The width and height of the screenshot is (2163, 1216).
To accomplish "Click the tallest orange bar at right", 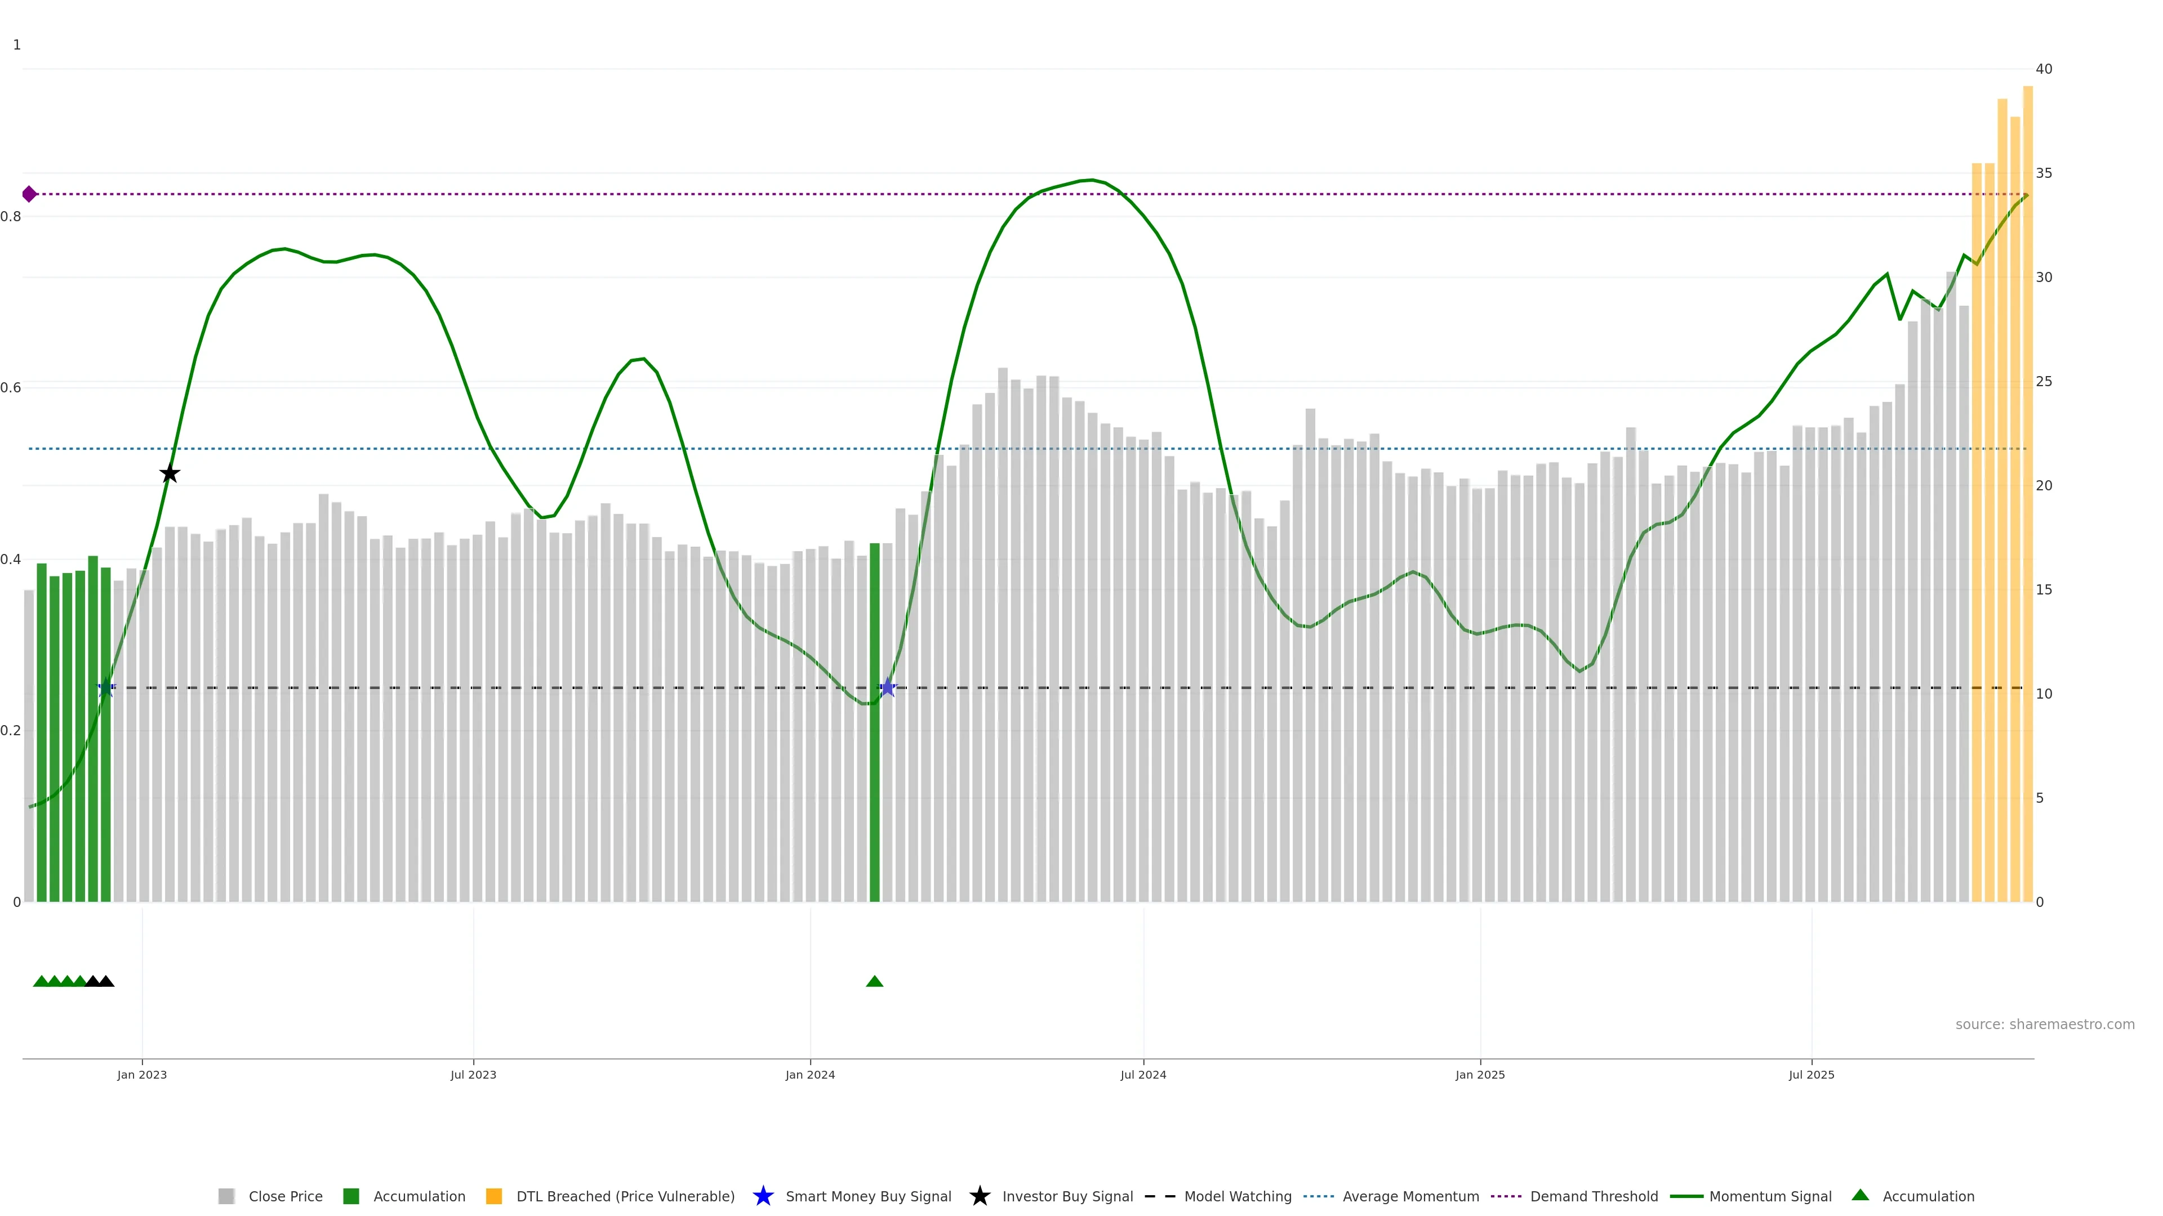I will tap(2027, 503).
